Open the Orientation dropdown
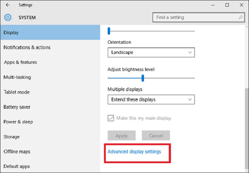The height and width of the screenshot is (173, 249). click(151, 53)
